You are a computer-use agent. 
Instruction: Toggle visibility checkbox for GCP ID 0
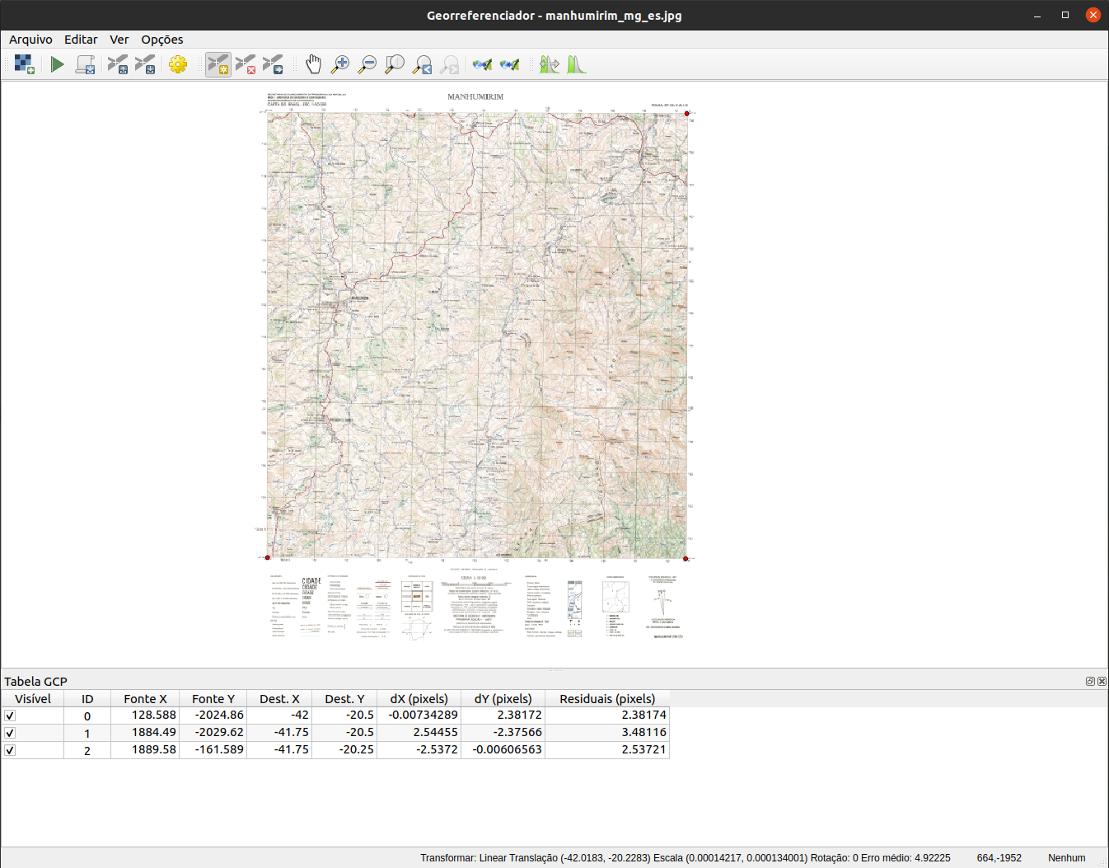[x=10, y=716]
